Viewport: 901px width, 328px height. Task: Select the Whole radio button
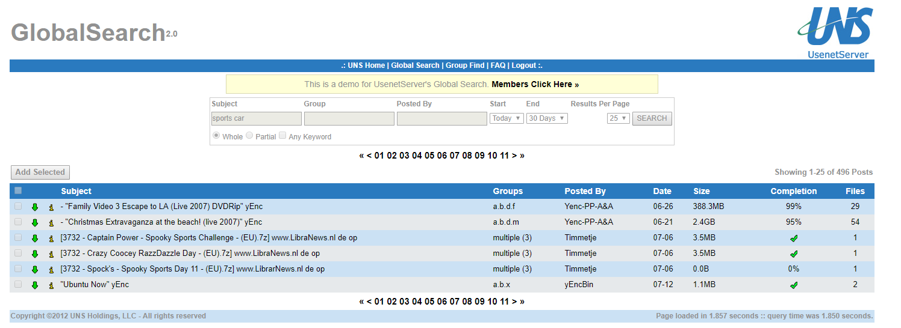pos(216,136)
